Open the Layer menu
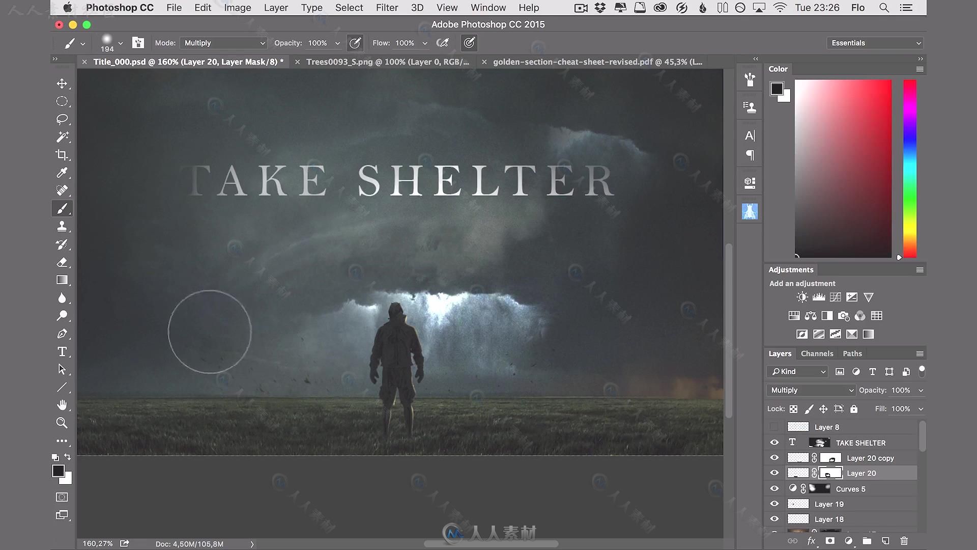The width and height of the screenshot is (977, 550). coord(276,8)
